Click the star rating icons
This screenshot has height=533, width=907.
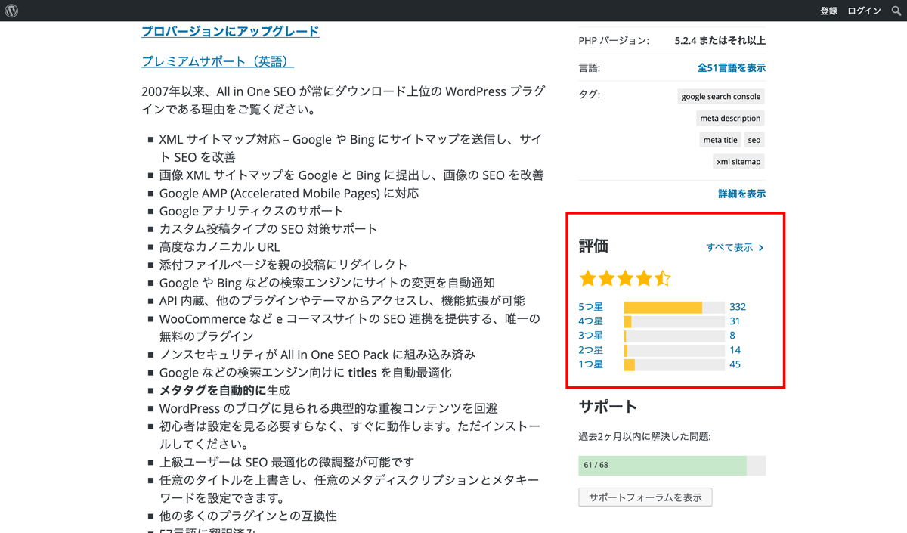(625, 278)
